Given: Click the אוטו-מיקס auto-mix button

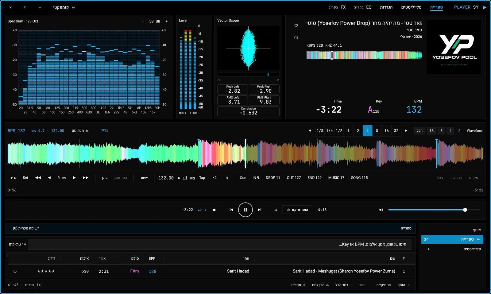Looking at the screenshot, I should (x=297, y=210).
